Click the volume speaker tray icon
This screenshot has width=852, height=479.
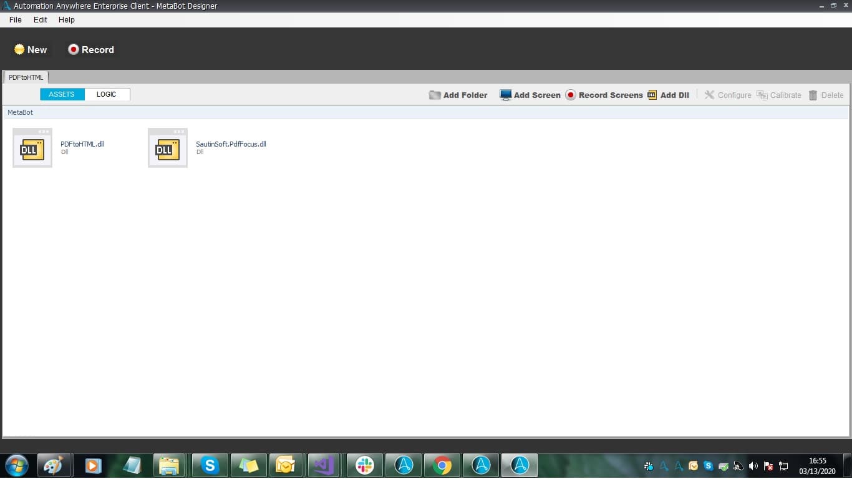pyautogui.click(x=753, y=466)
